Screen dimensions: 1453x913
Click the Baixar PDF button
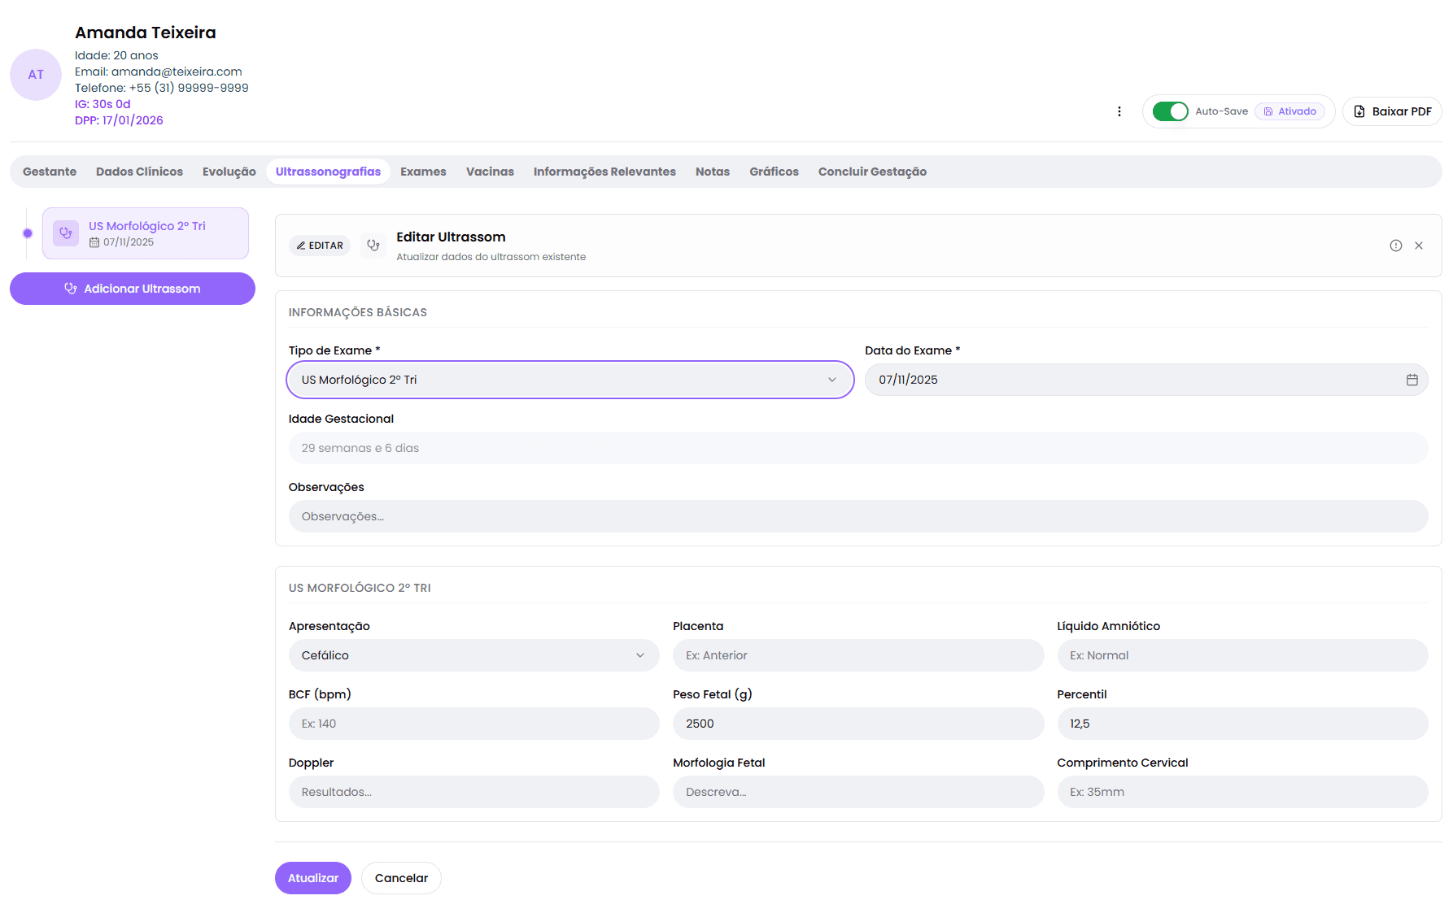coord(1392,111)
